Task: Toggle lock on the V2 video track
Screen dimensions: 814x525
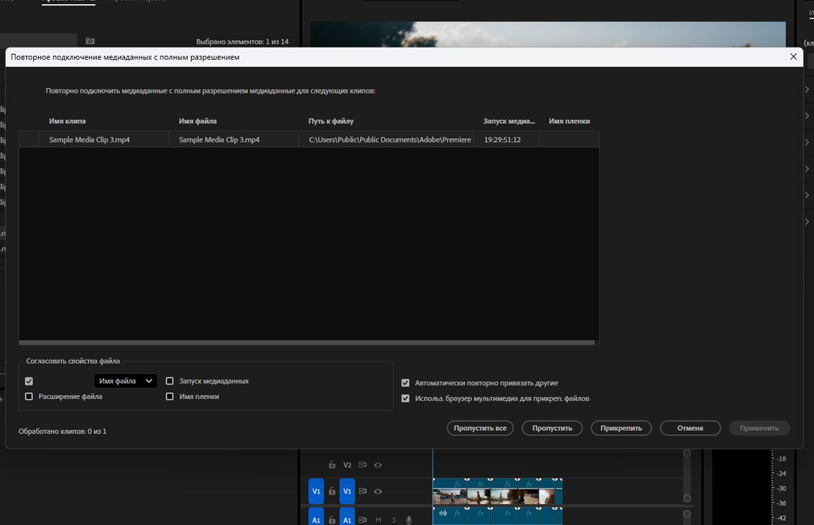Action: [x=332, y=465]
